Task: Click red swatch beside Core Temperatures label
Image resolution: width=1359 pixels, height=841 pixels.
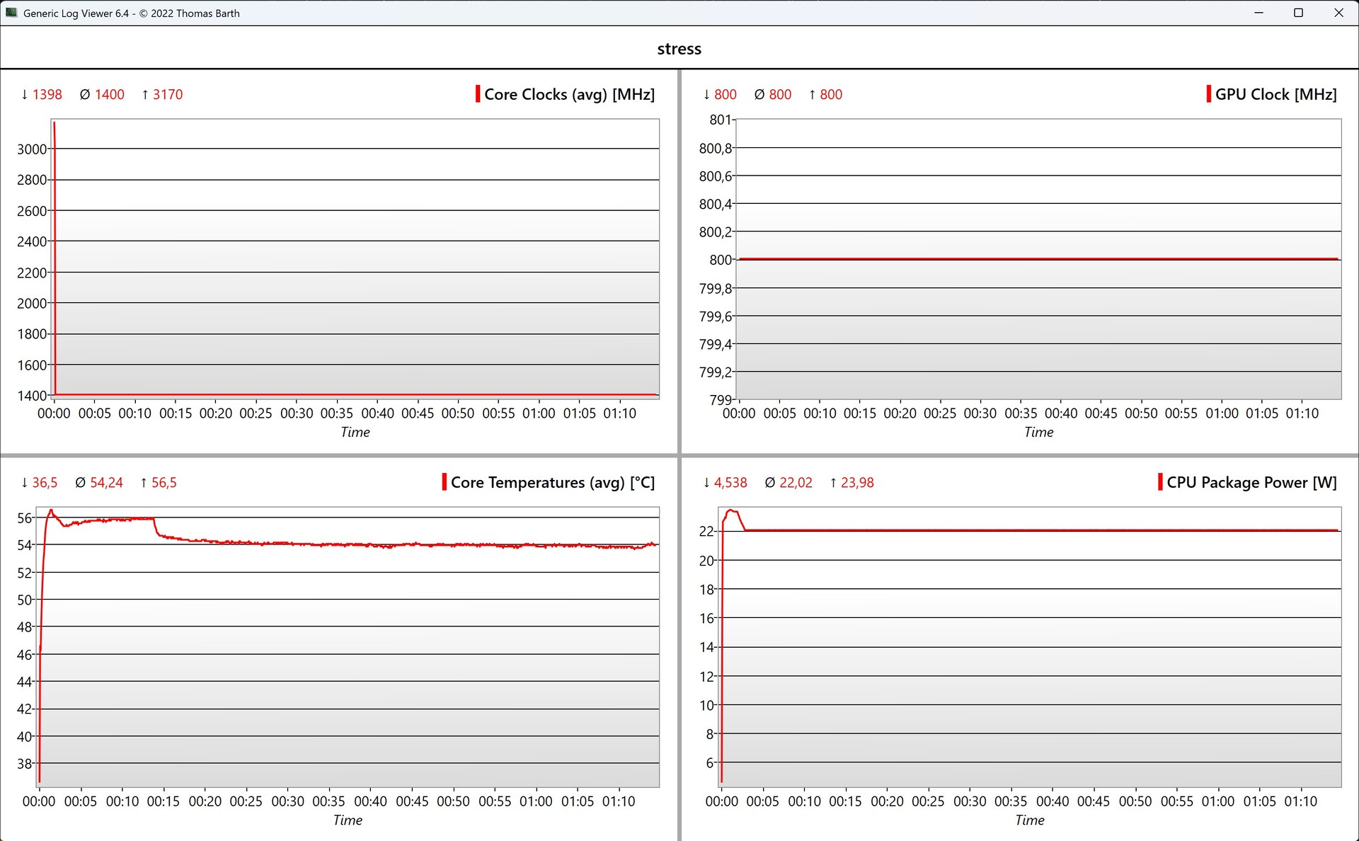Action: pyautogui.click(x=444, y=482)
